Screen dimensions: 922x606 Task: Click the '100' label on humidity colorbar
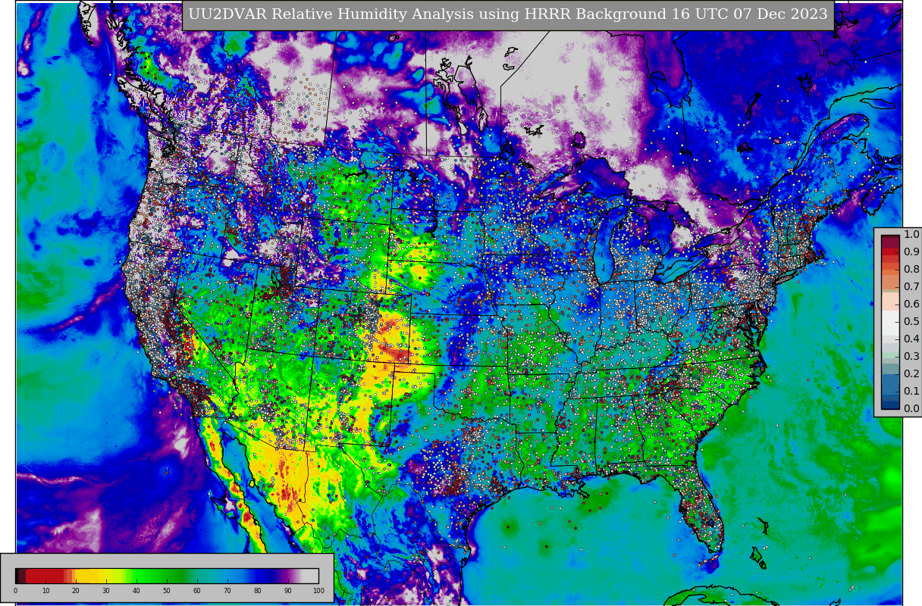(318, 591)
